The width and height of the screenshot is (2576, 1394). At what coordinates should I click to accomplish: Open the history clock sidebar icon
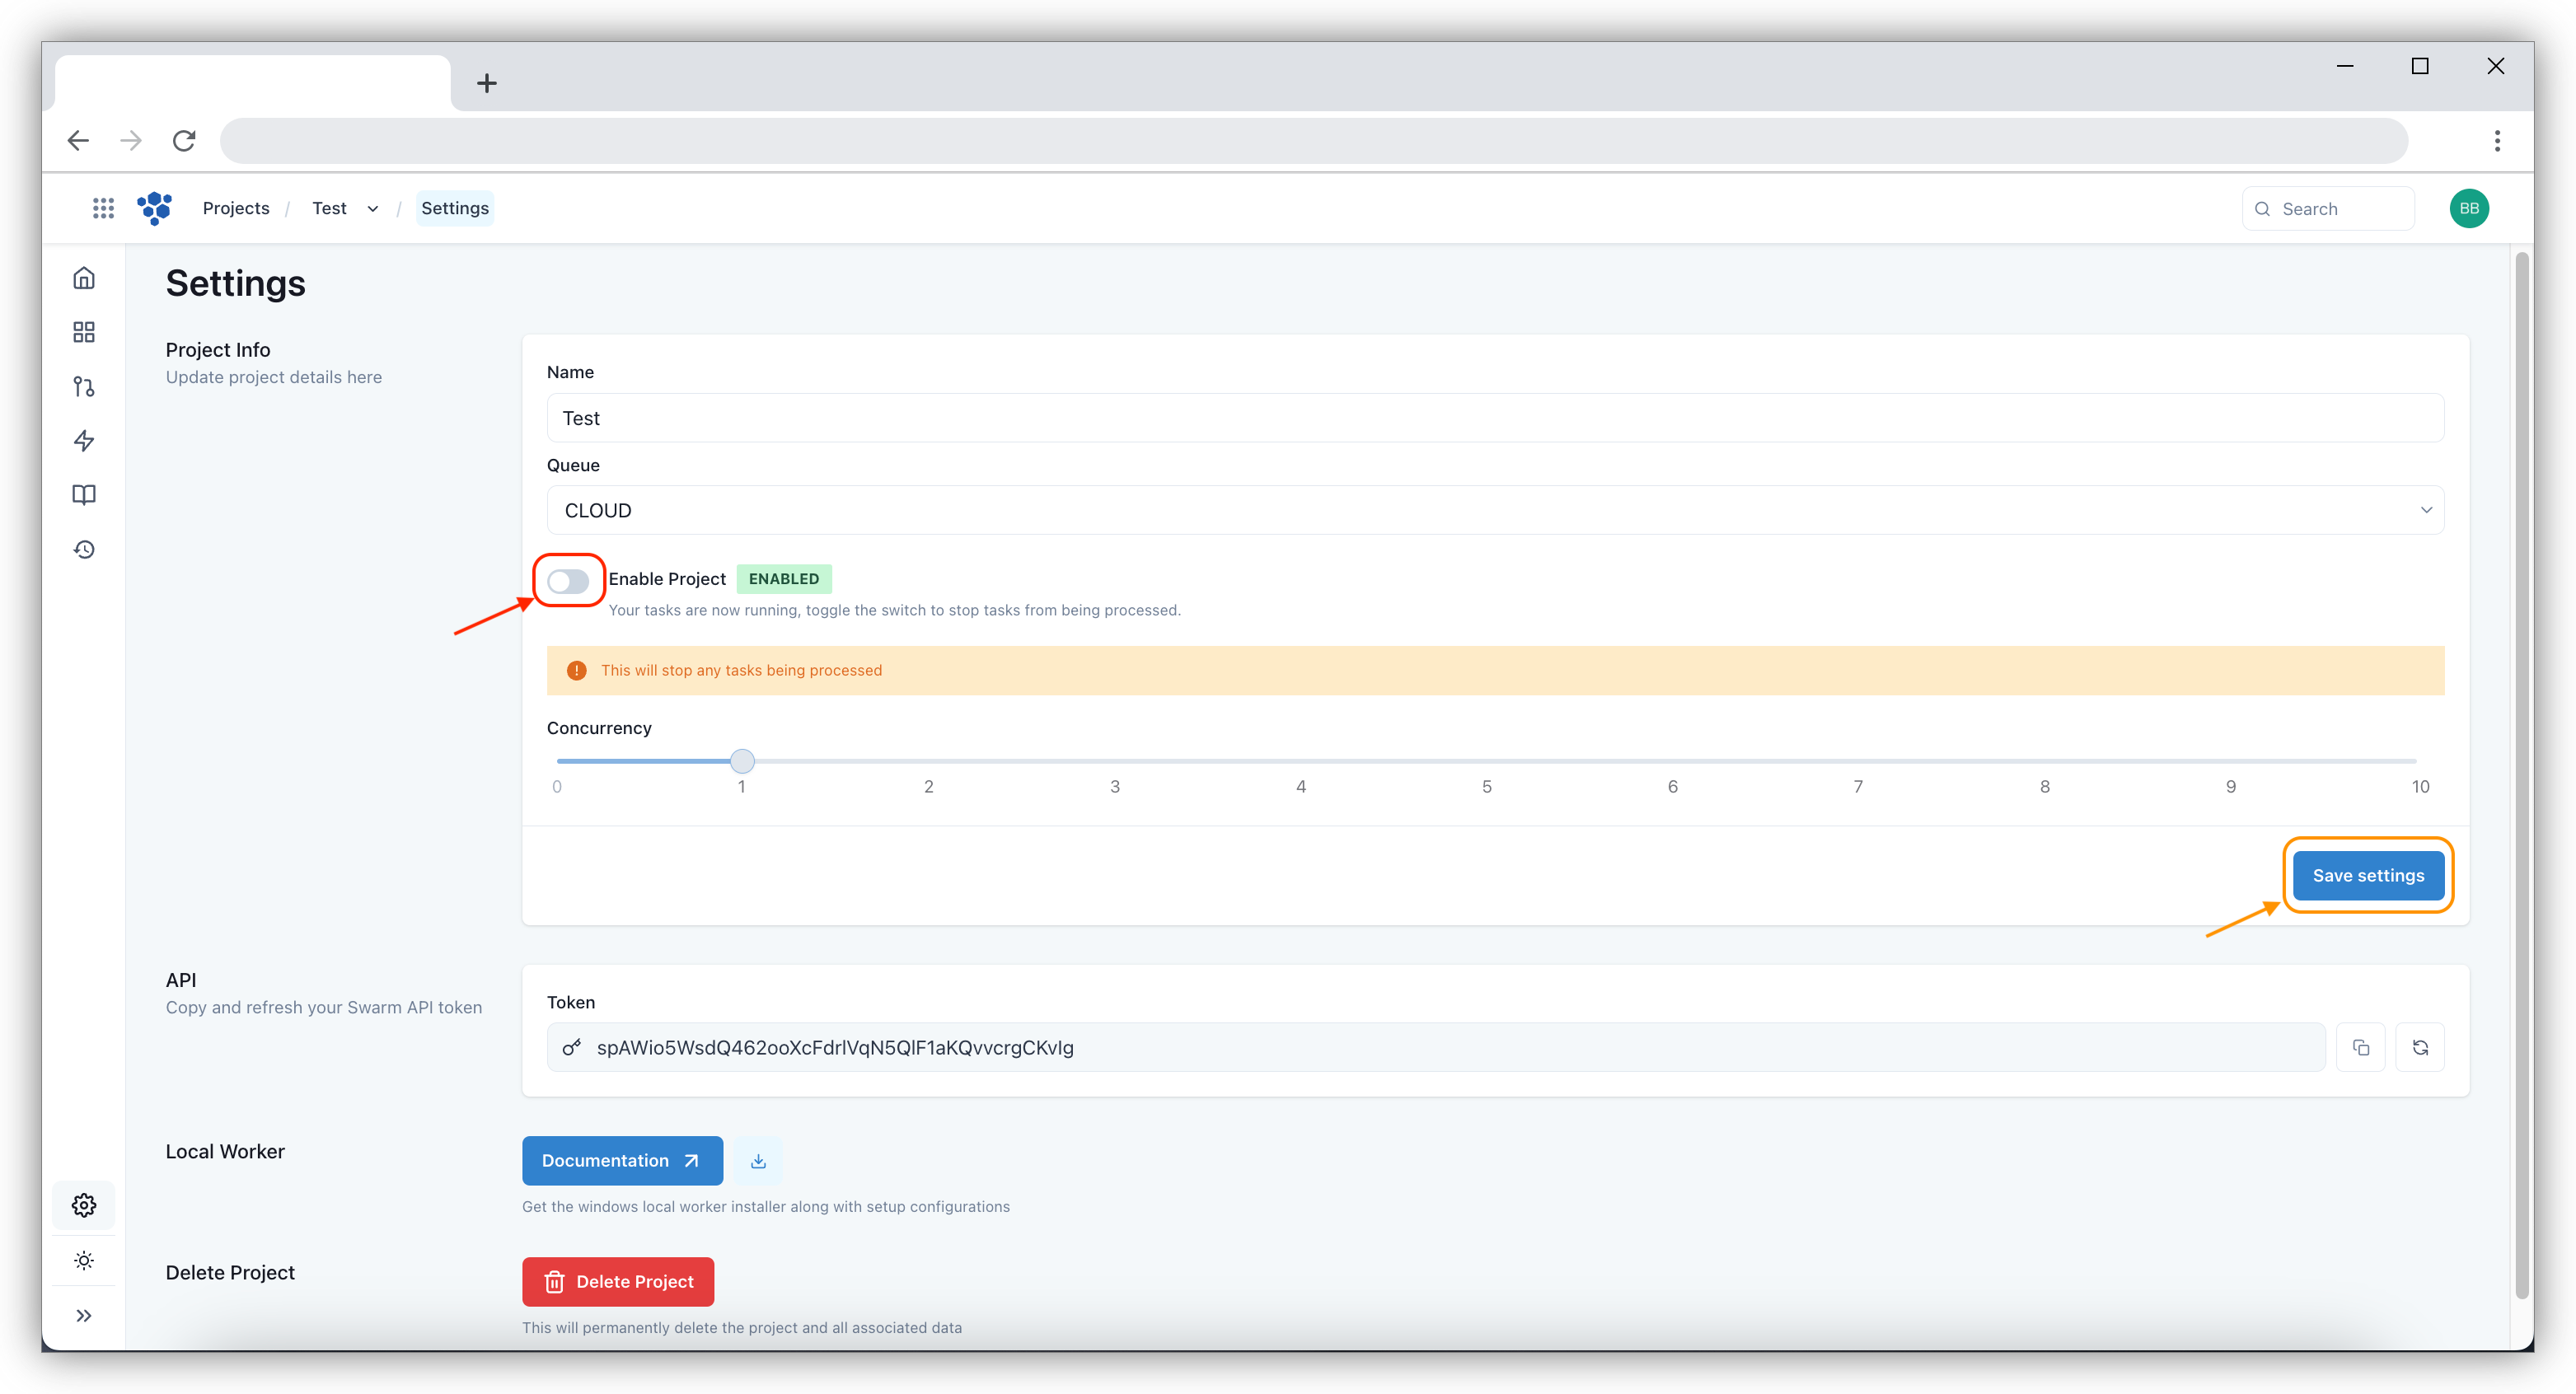point(84,550)
